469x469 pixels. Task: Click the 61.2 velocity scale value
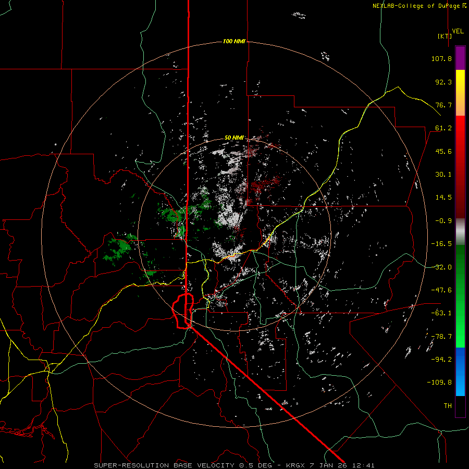443,128
